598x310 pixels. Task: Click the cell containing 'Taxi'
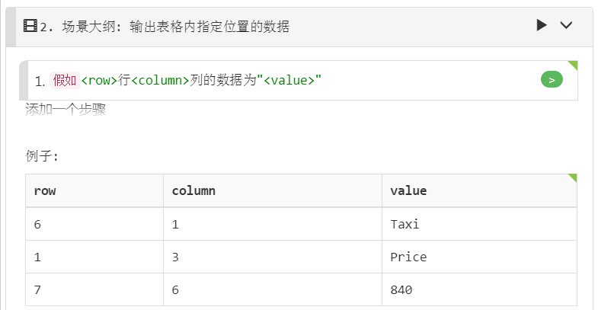pos(479,224)
